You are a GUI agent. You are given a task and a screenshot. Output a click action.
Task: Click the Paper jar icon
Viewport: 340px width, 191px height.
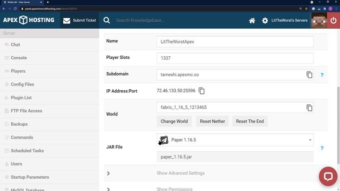164,140
